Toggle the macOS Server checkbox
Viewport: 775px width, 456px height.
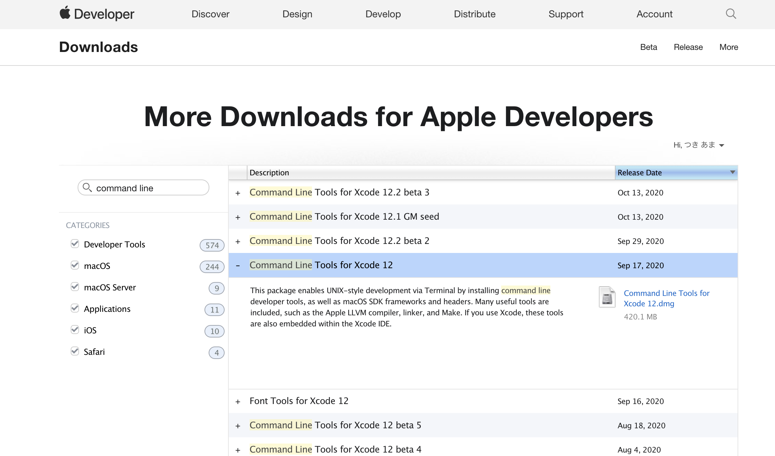pos(75,287)
